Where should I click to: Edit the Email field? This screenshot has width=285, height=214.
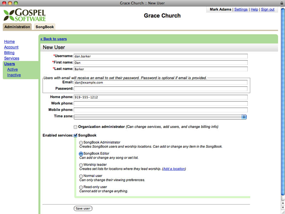pos(161,82)
